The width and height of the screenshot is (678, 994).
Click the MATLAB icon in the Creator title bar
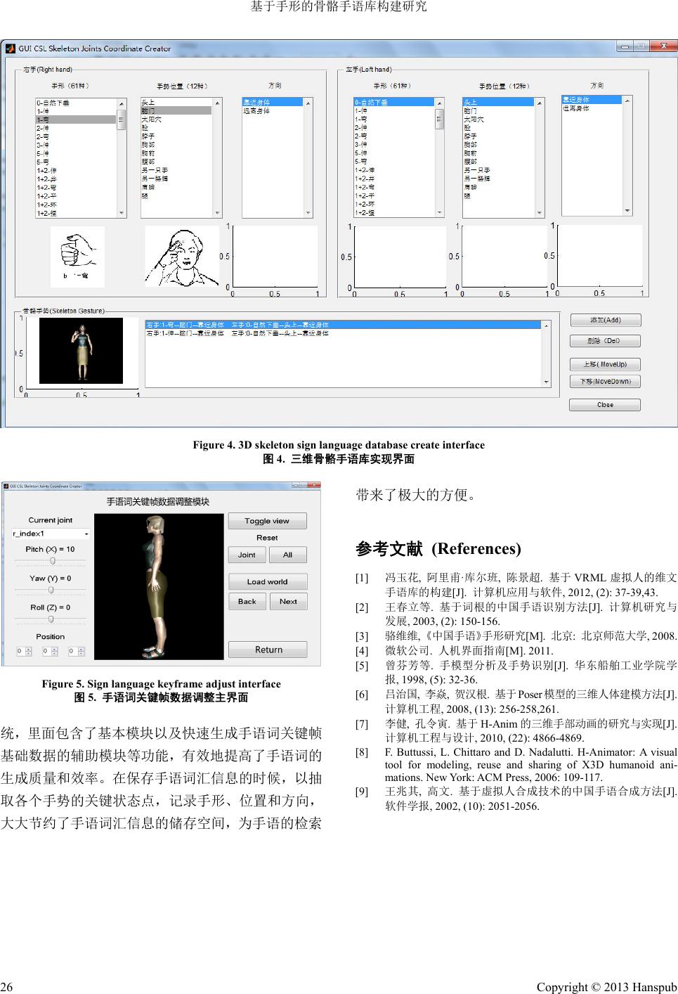pyautogui.click(x=10, y=49)
